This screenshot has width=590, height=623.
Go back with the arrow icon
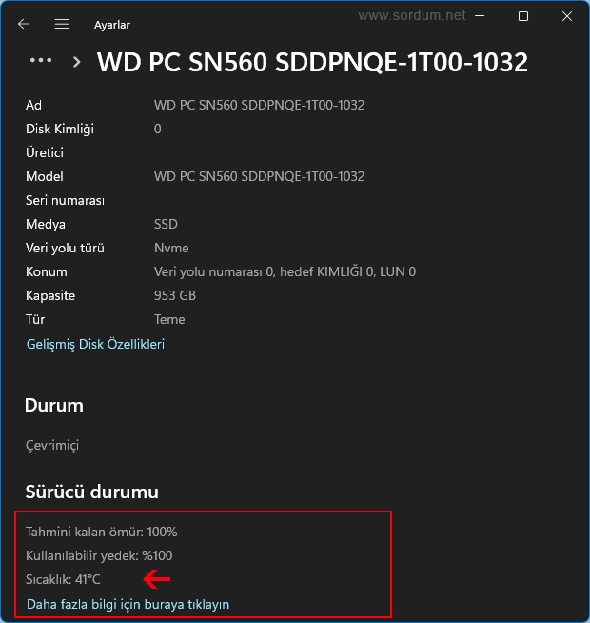[24, 24]
